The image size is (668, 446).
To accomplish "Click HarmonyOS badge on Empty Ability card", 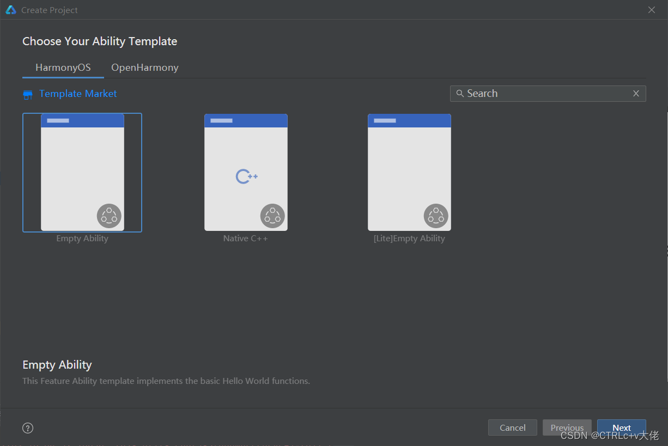I will coord(109,216).
